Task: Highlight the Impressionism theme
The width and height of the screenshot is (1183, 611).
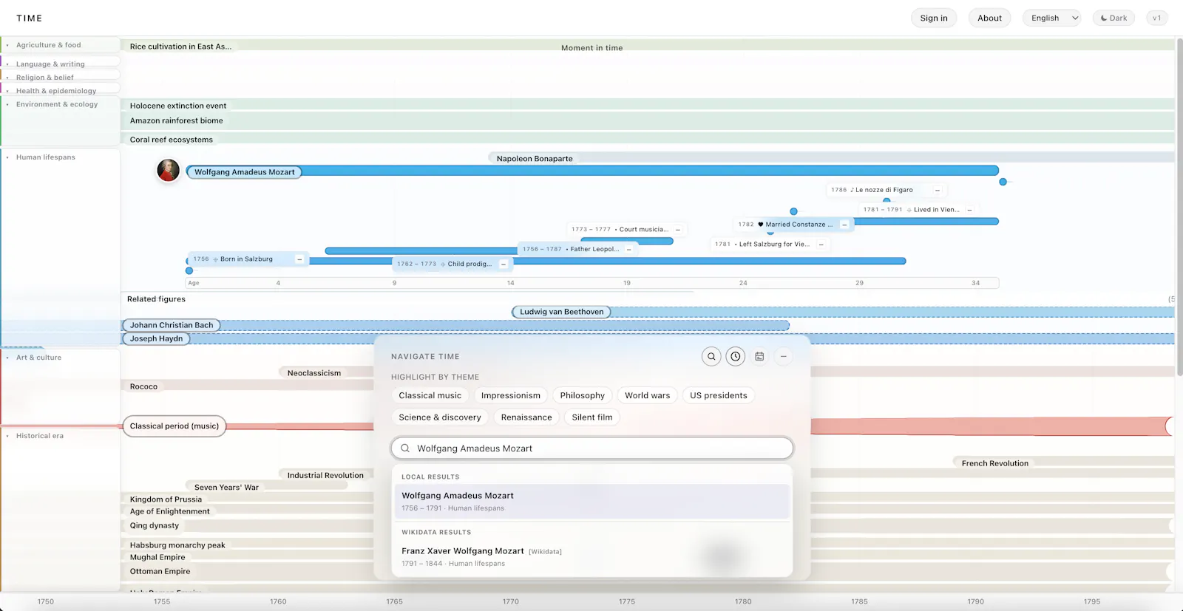Action: click(511, 395)
